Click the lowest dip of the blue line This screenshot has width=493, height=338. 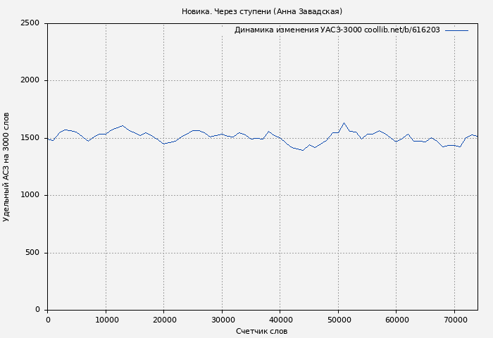click(x=303, y=150)
